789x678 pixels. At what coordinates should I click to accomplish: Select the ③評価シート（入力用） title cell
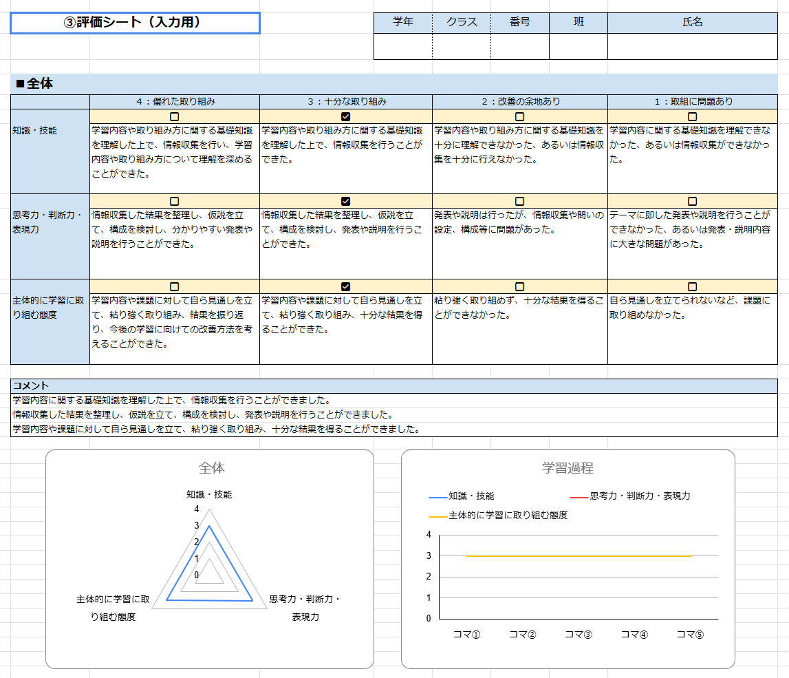135,23
